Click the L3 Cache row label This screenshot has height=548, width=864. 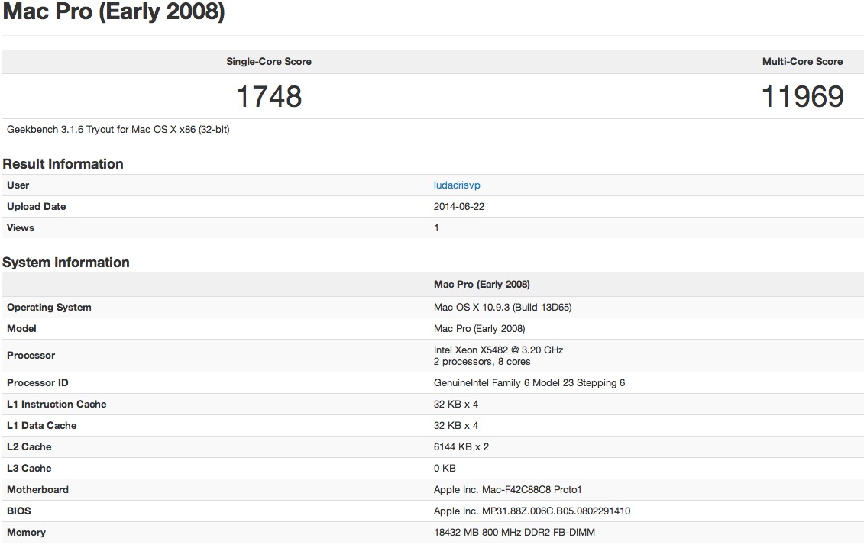[x=29, y=469]
